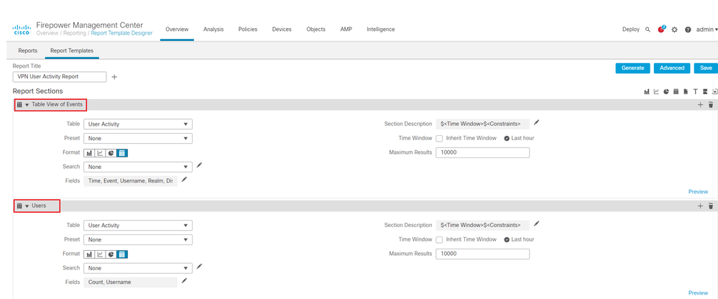Click Maximum Results field in Table View of Events

coord(483,152)
